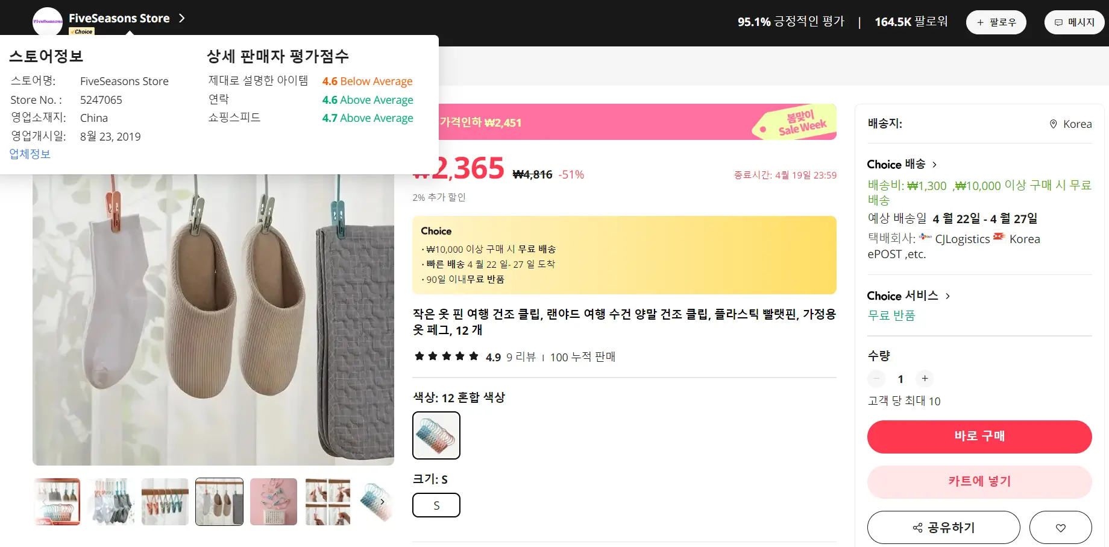Click the FiveSeasons Store logo
This screenshot has height=547, width=1109.
point(47,20)
